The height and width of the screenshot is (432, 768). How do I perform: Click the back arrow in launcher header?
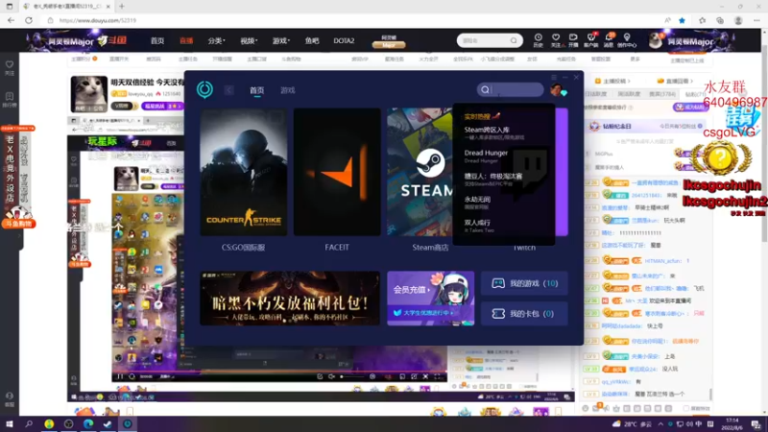[x=228, y=90]
